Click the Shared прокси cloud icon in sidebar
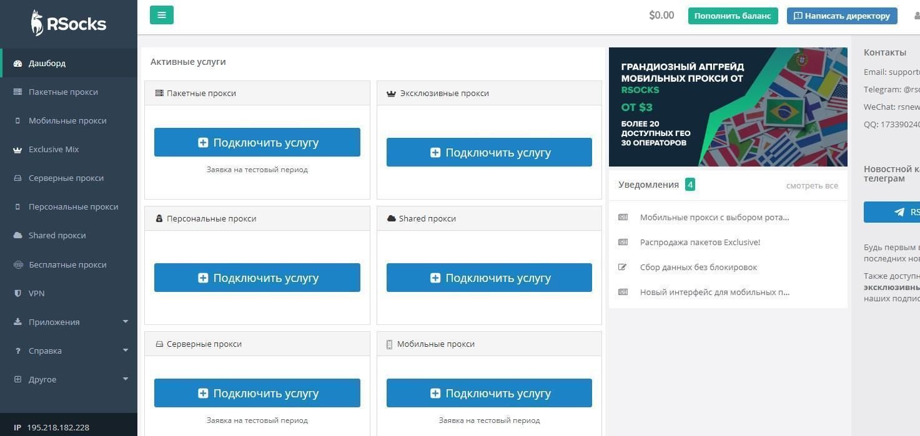Viewport: 920px width, 436px height. coord(17,236)
